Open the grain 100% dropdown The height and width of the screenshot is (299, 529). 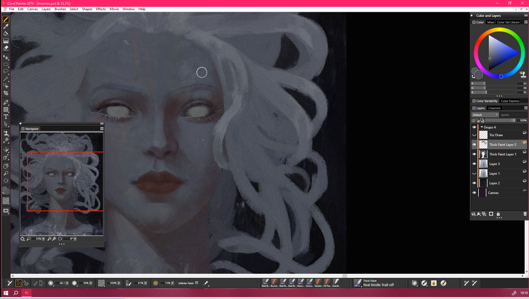(x=119, y=283)
